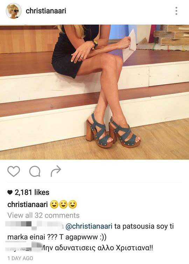The height and width of the screenshot is (264, 189).
Task: Click the christianaari username in caption
Action: point(28,205)
